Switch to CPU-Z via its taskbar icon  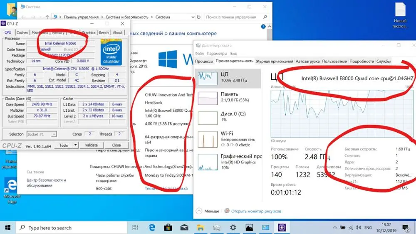click(x=282, y=227)
